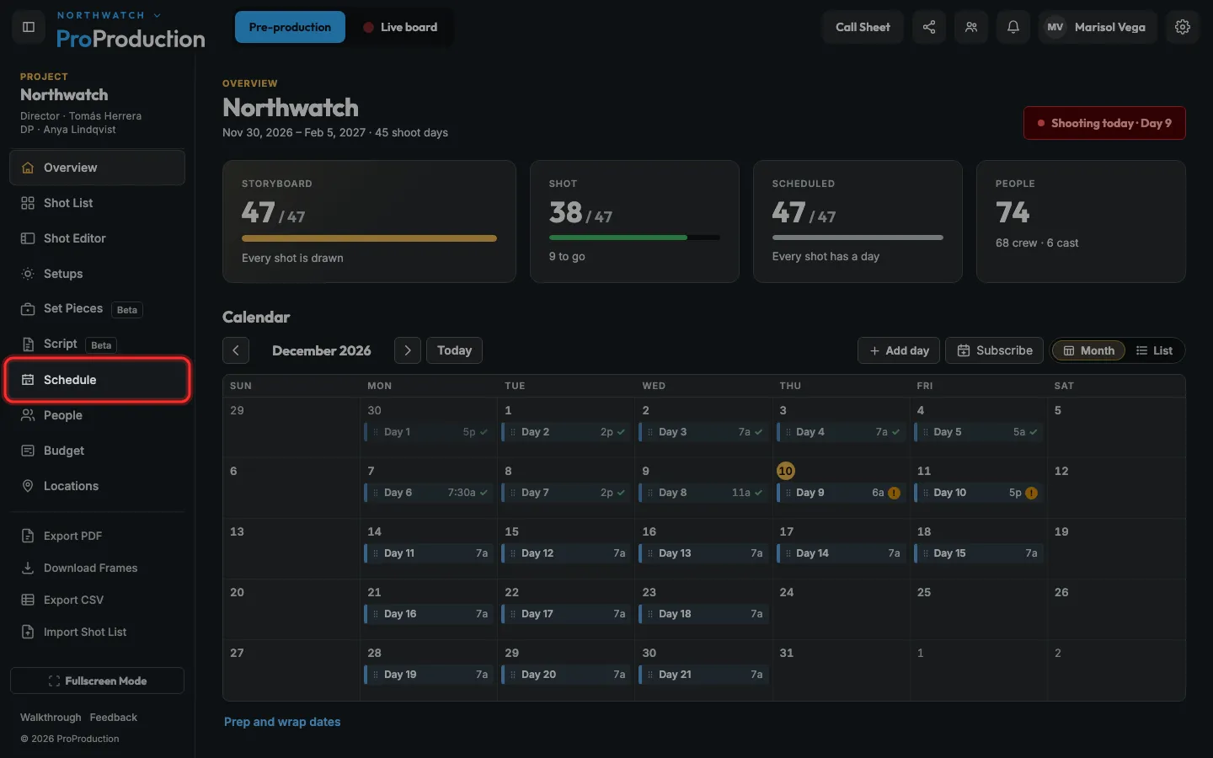Open Setups in sidebar
The height and width of the screenshot is (758, 1213).
click(x=98, y=274)
